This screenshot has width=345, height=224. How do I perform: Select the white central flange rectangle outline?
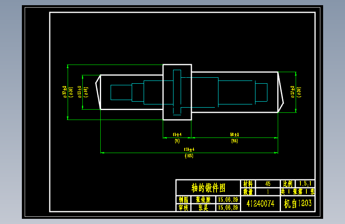tap(177, 92)
